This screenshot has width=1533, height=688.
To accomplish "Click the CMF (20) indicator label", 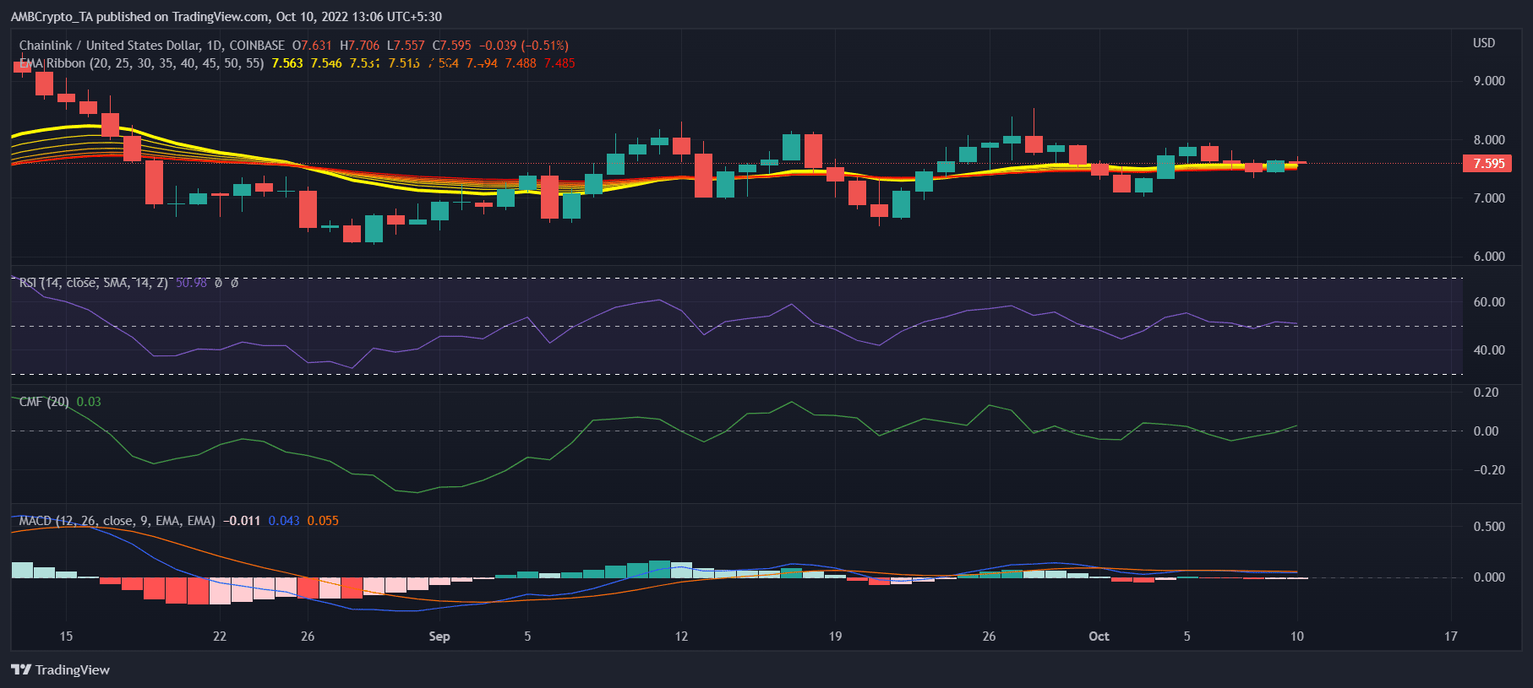I will click(44, 402).
